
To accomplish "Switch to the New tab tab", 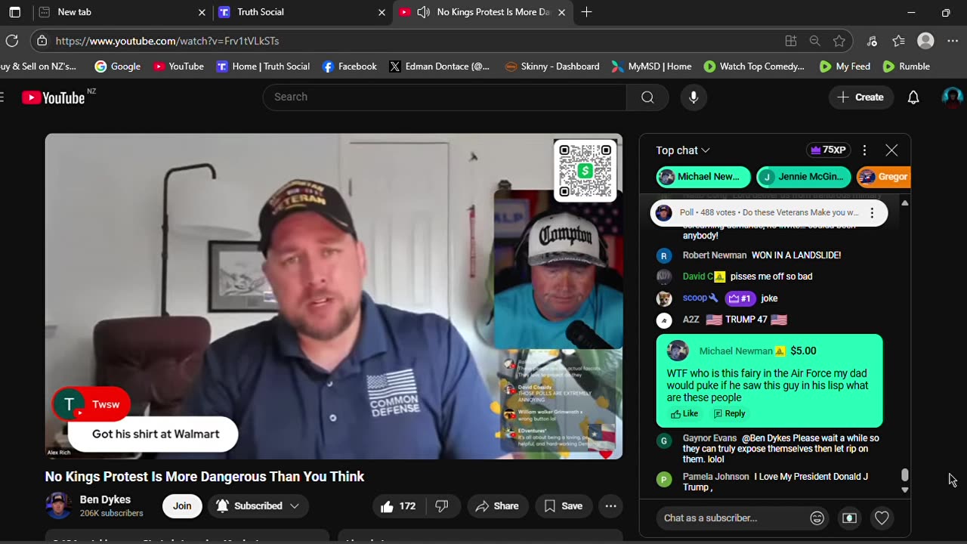I will tap(122, 12).
